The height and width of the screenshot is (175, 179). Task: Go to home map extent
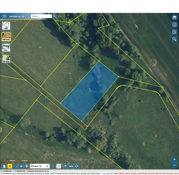pos(4,166)
